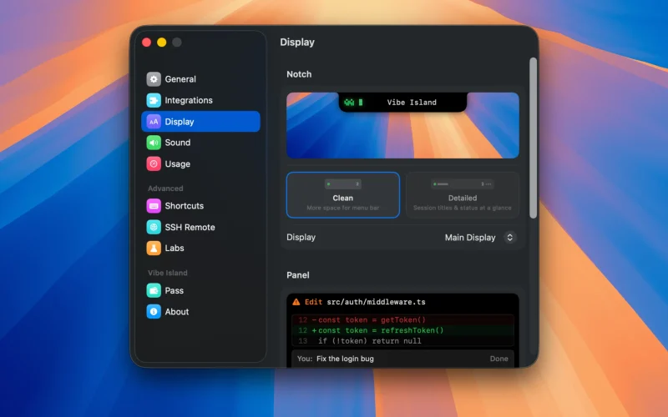The height and width of the screenshot is (417, 668).
Task: Click the blue About info icon
Action: click(x=154, y=312)
